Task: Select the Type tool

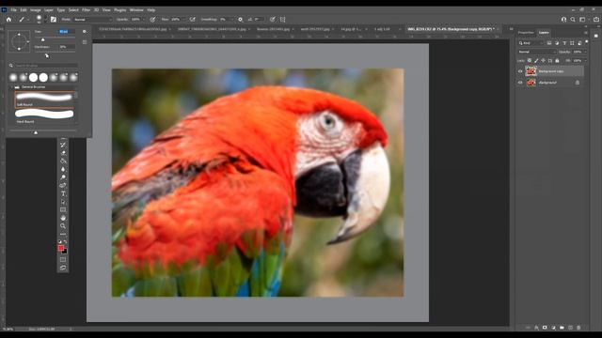Action: tap(63, 193)
